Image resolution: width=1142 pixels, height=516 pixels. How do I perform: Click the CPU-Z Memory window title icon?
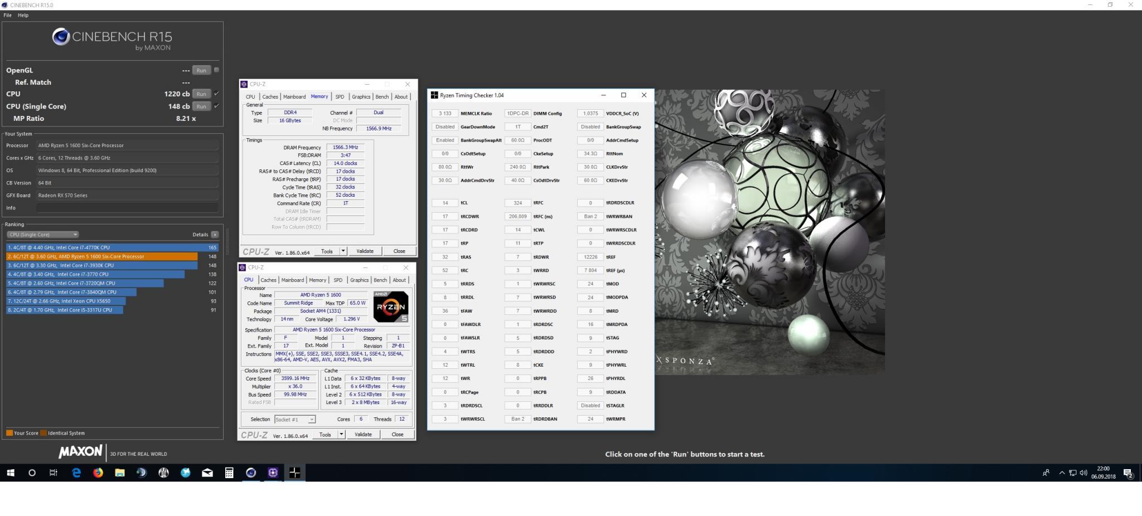(244, 84)
